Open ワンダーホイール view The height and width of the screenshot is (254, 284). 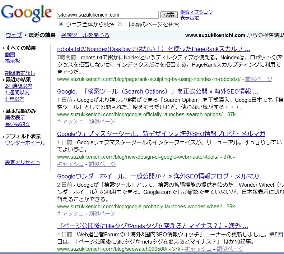coord(25,143)
